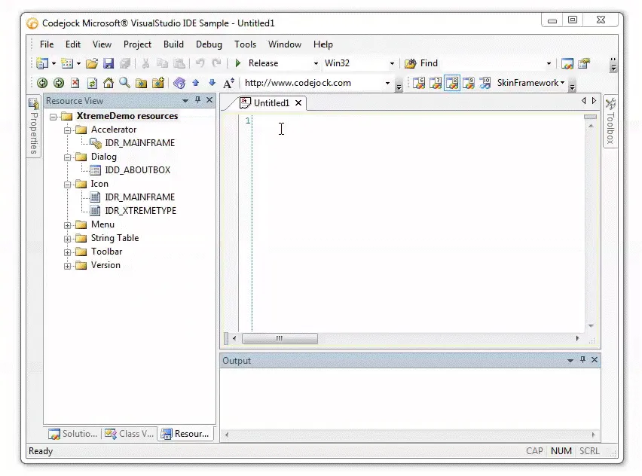Expand the Menu tree node

tap(69, 224)
